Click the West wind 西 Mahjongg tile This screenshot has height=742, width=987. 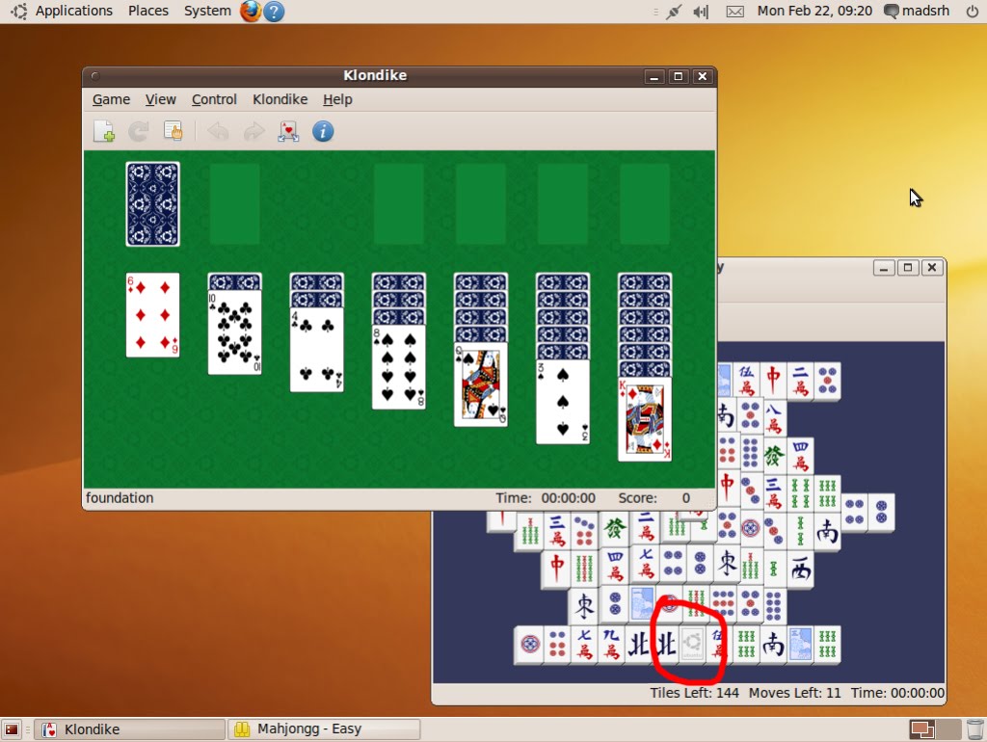tap(799, 569)
